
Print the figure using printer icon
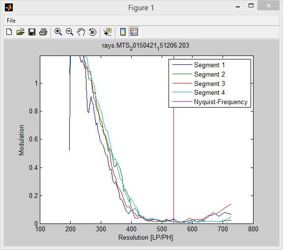coord(43,32)
